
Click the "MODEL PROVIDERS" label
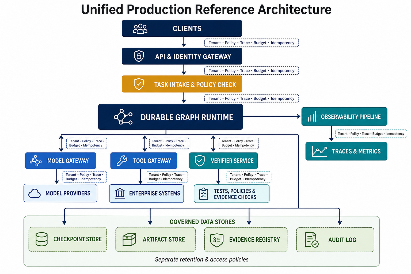point(68,193)
